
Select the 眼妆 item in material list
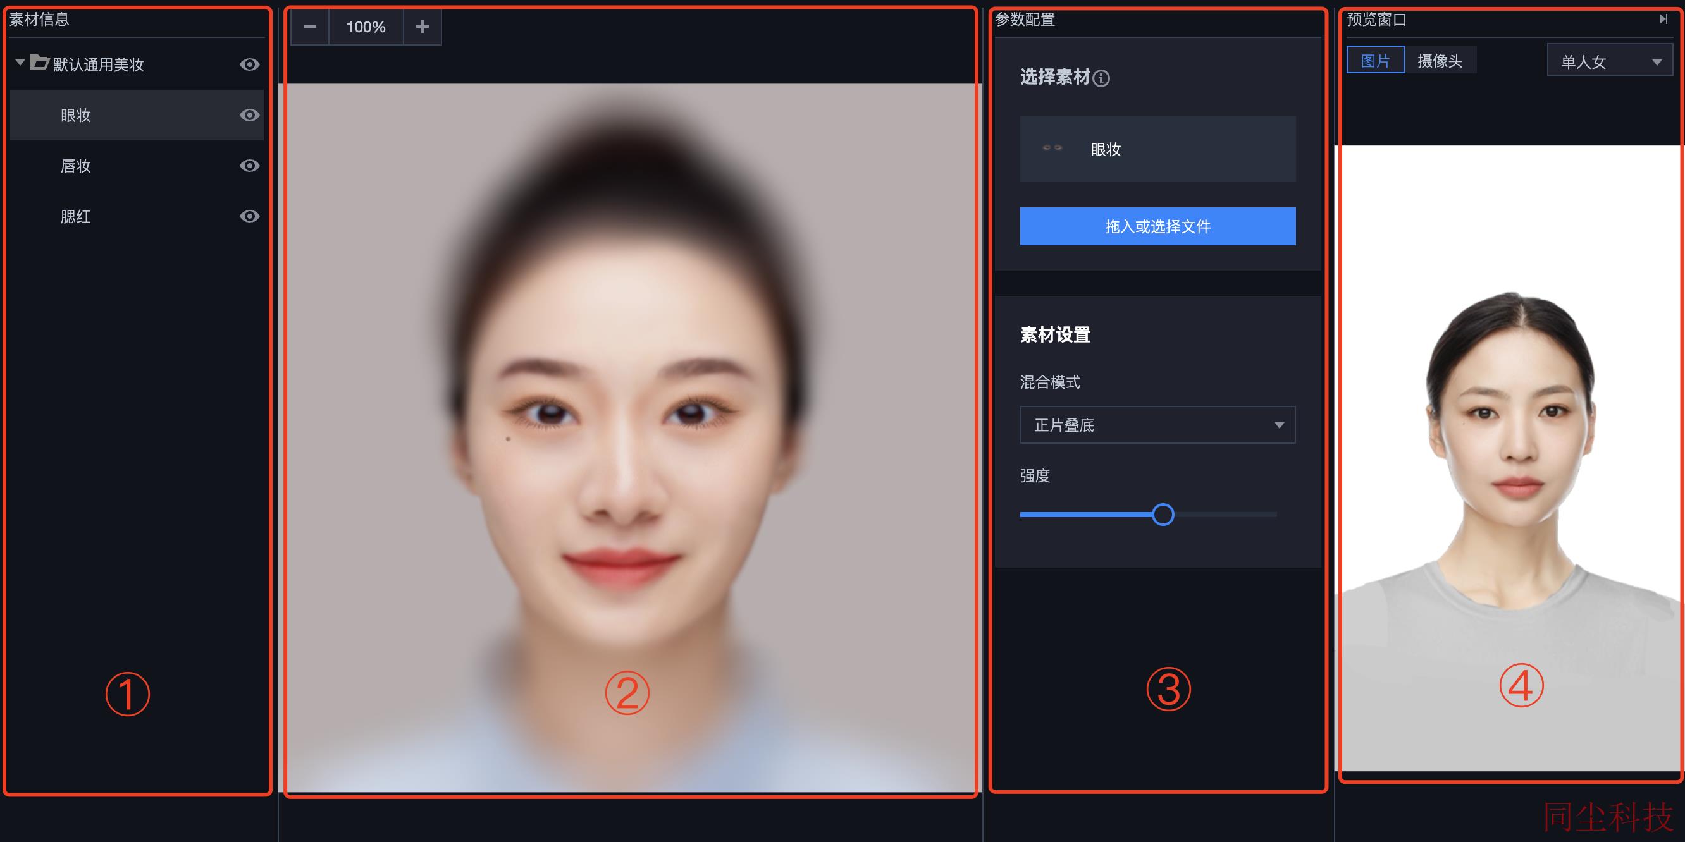coord(137,115)
